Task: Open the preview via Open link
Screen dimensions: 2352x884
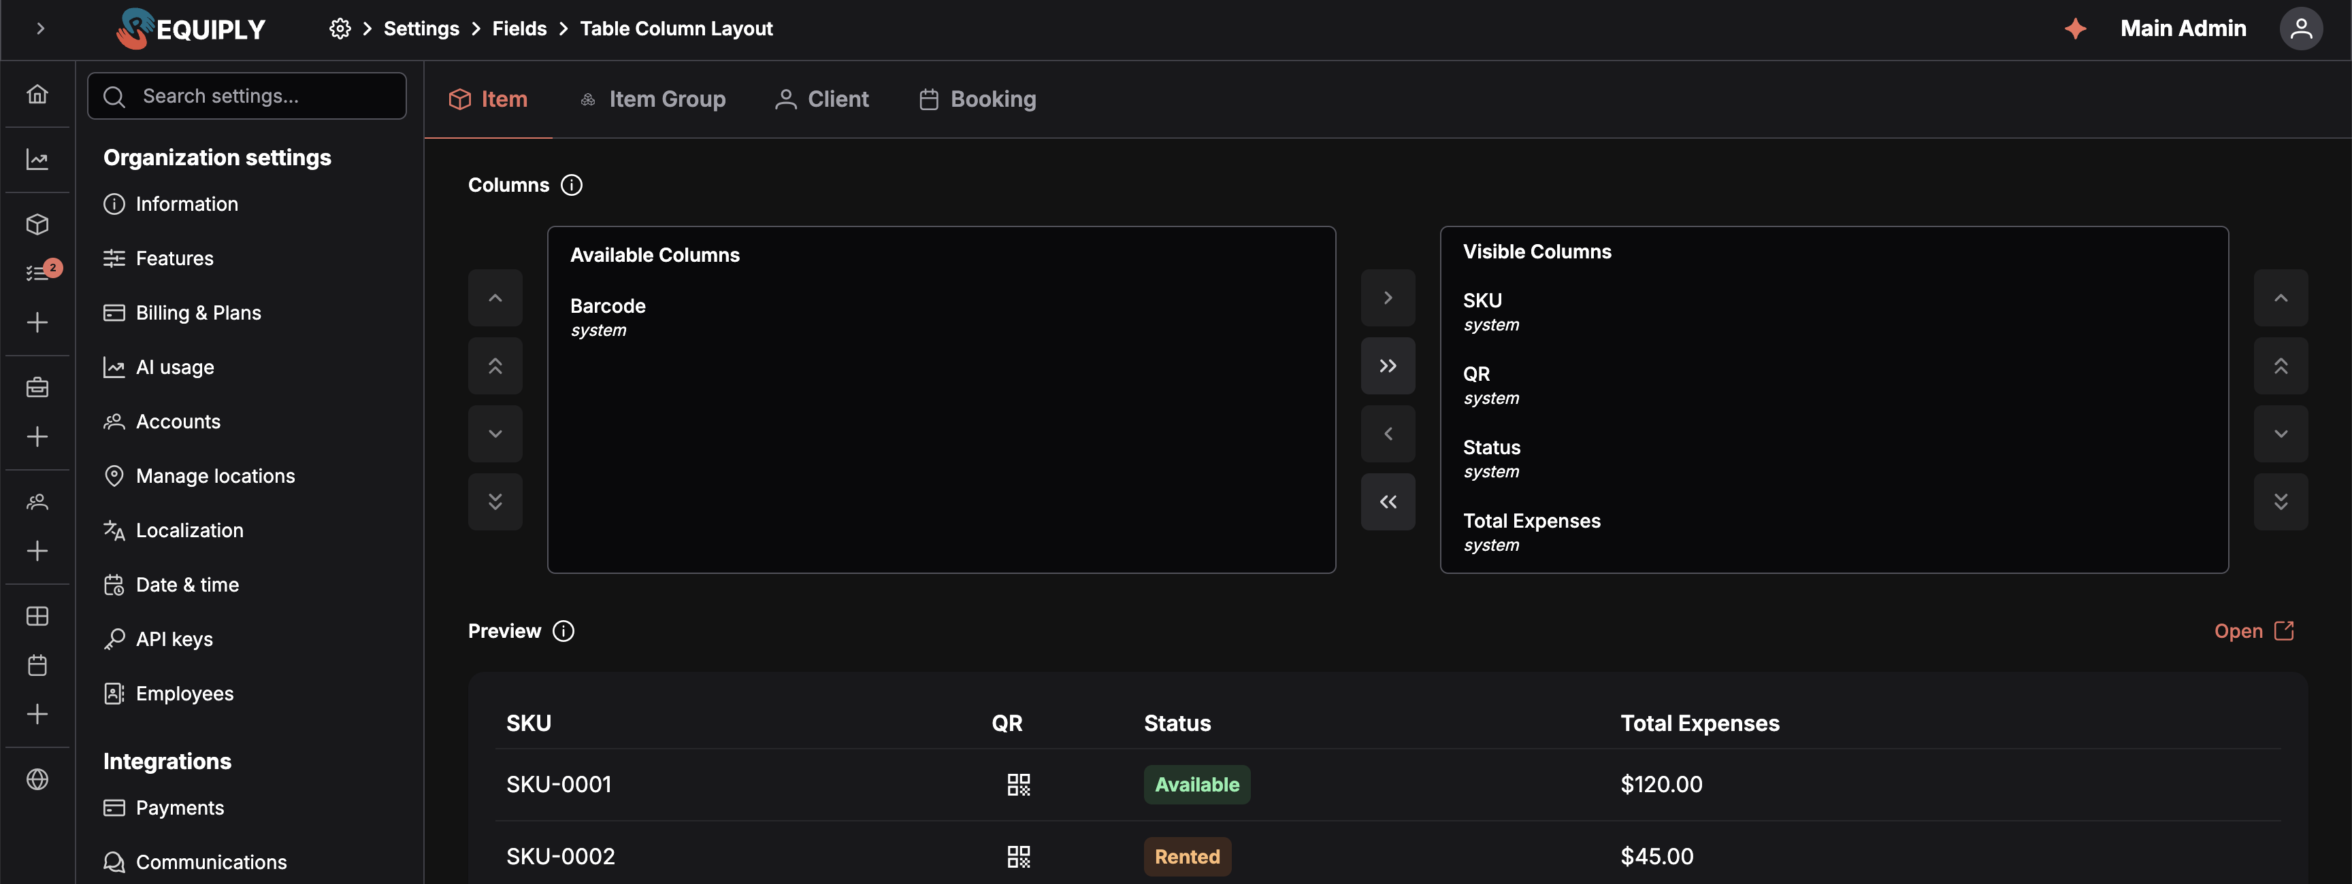Action: (x=2253, y=631)
